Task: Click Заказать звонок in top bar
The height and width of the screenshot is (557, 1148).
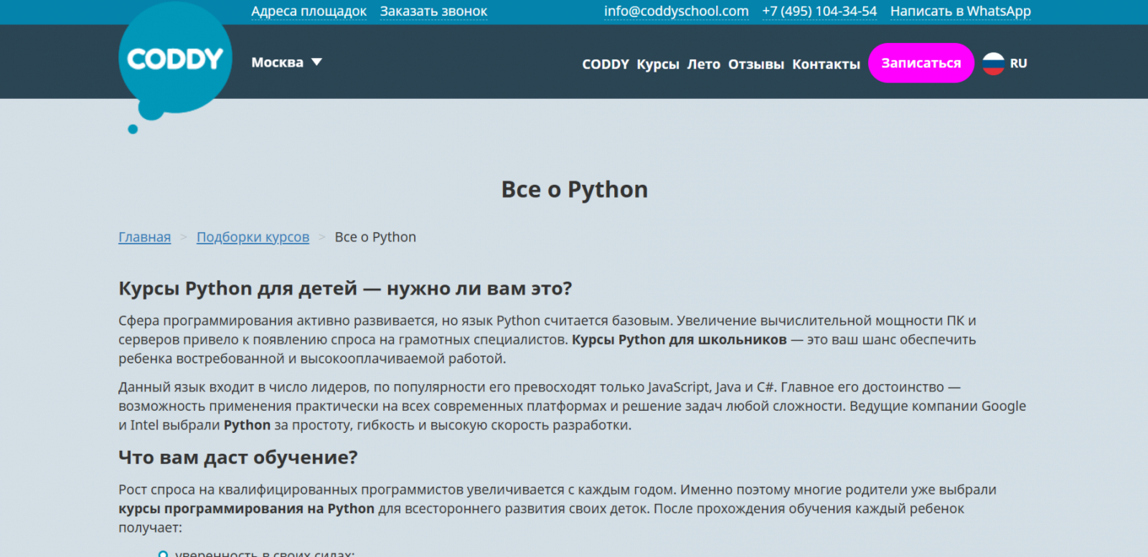Action: 433,11
